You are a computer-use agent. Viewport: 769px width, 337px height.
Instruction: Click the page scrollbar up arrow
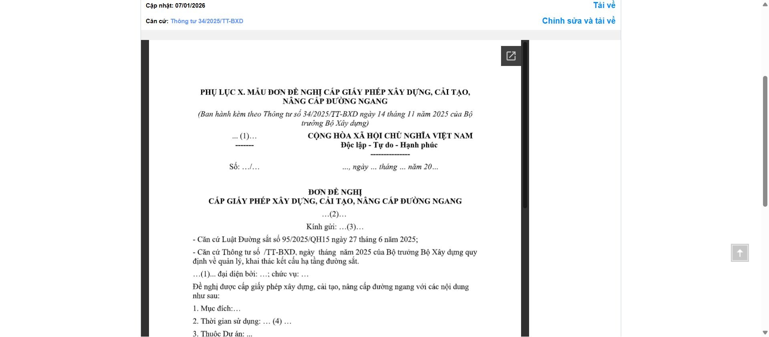[765, 4]
